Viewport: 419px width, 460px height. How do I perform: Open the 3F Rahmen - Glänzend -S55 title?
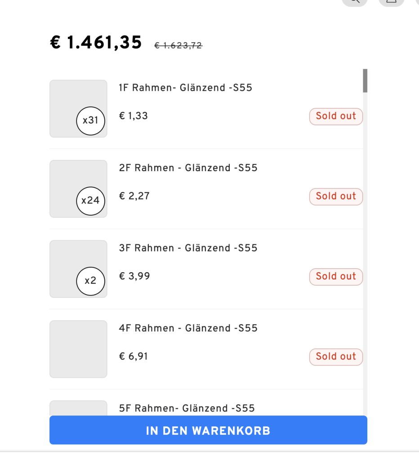[188, 248]
